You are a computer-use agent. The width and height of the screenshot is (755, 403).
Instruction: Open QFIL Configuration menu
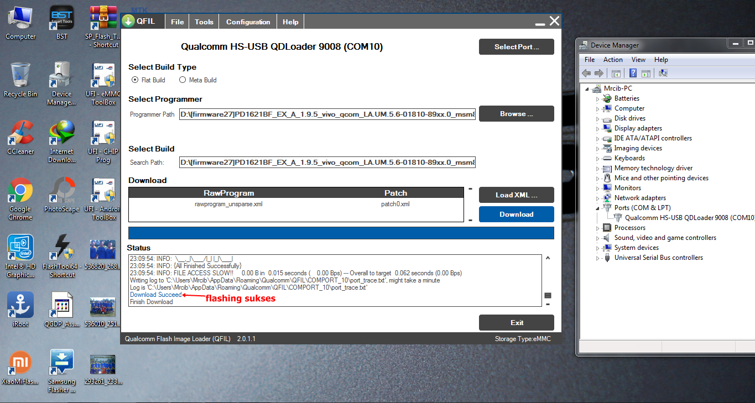(248, 22)
